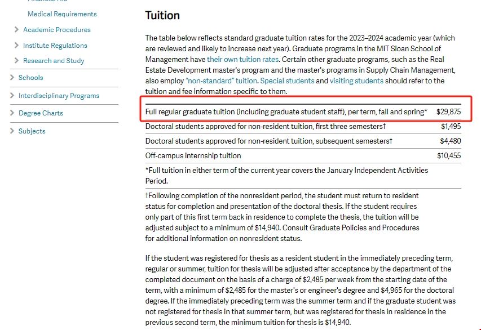
Task: Expand the Schools section arrow
Action: pos(12,78)
